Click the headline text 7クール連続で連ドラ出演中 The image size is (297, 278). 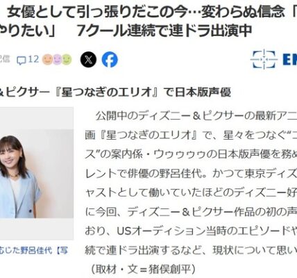(x=164, y=31)
